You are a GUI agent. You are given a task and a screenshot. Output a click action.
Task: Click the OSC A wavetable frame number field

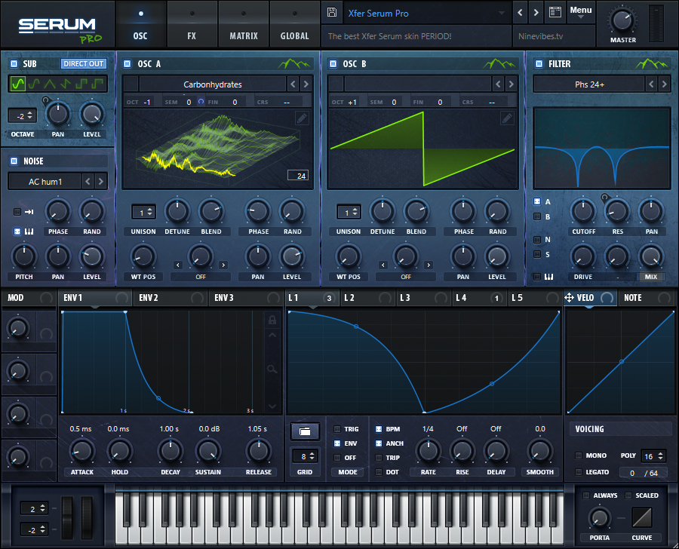point(298,176)
